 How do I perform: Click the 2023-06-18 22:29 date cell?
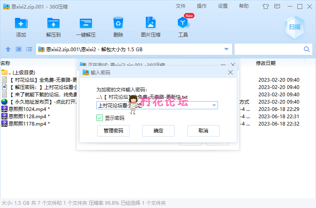(x=279, y=109)
